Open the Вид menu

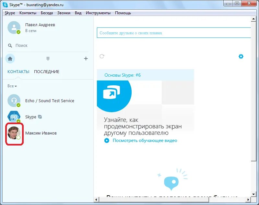tap(78, 13)
